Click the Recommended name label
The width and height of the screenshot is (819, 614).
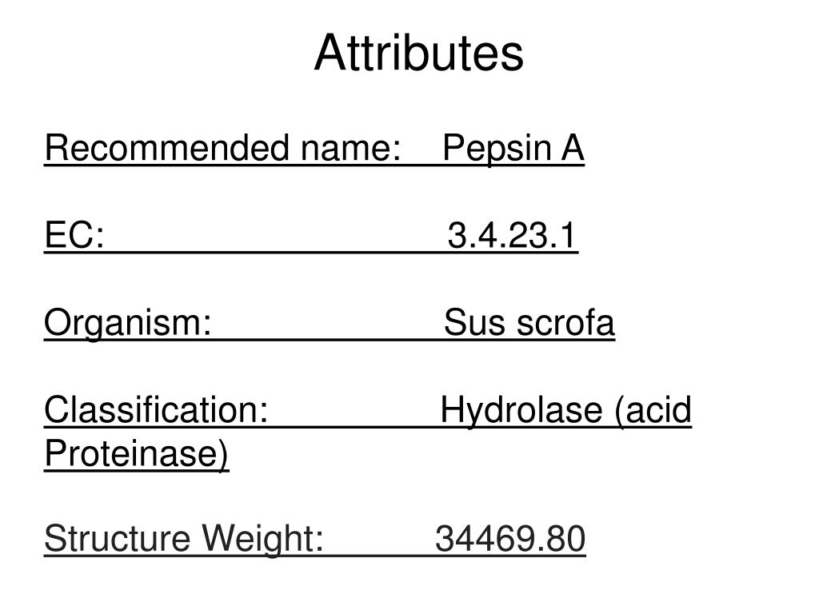click(222, 148)
